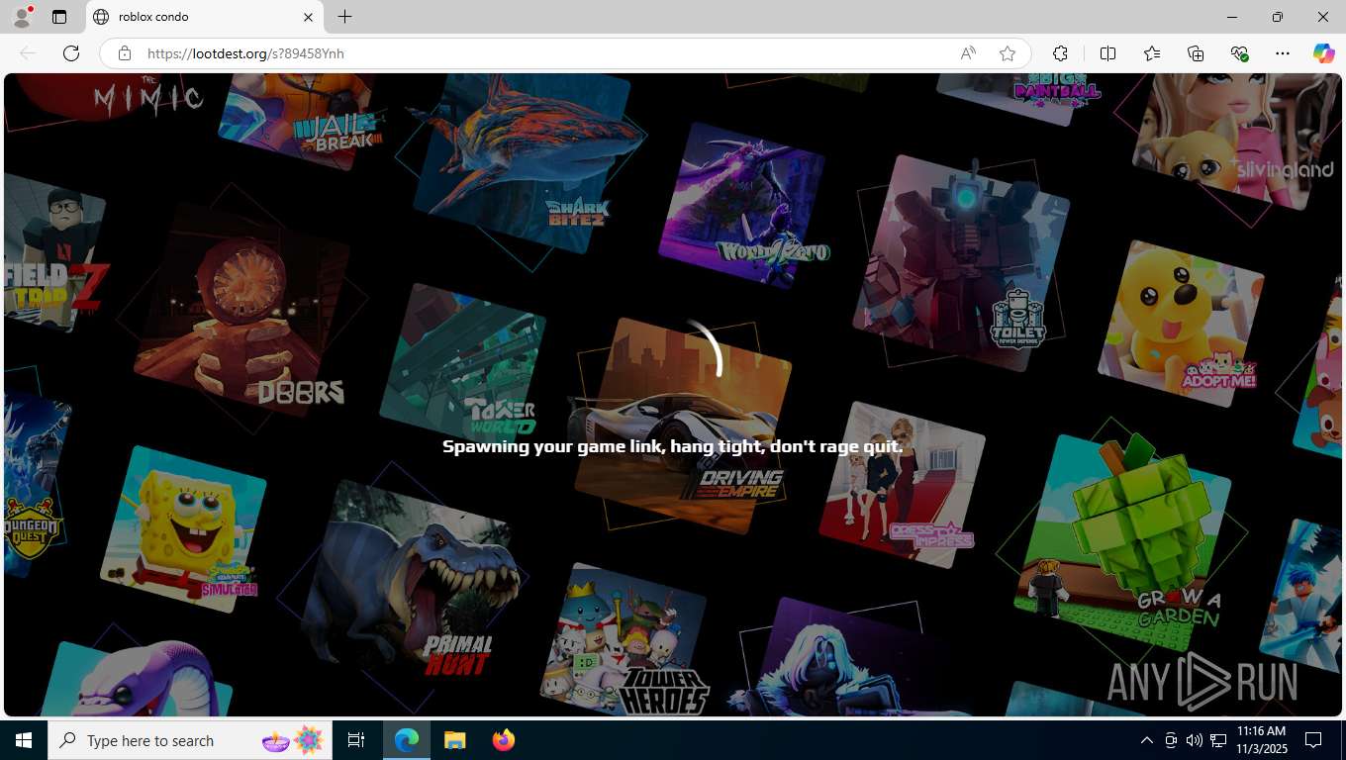Click the Dungeon Quest thumbnail

click(x=36, y=485)
